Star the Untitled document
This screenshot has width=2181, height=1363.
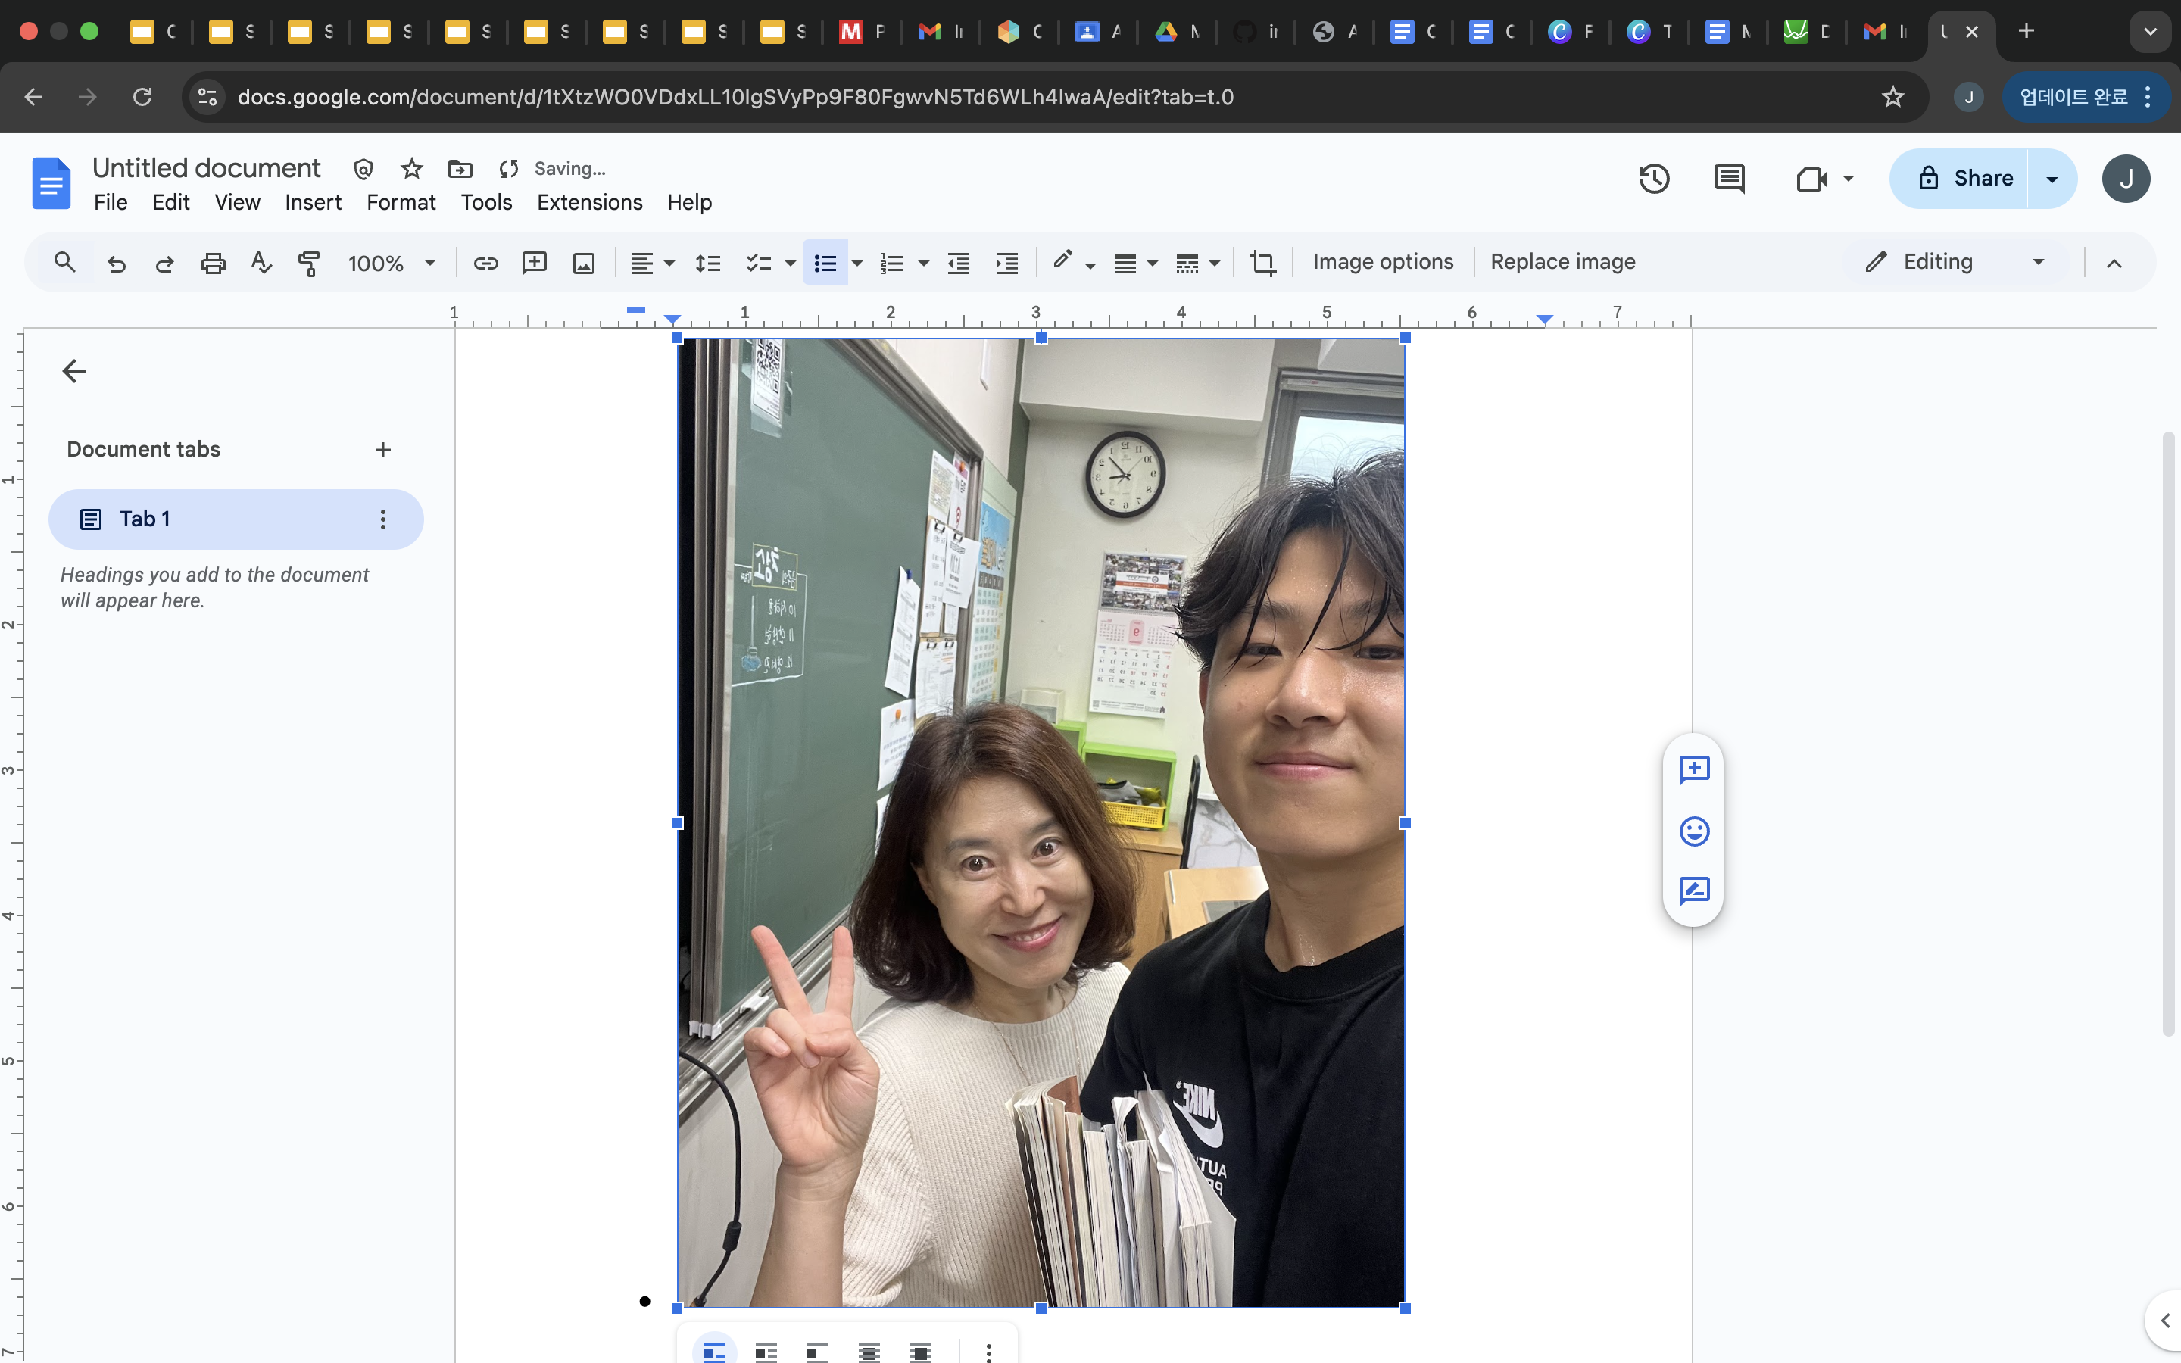coord(412,169)
